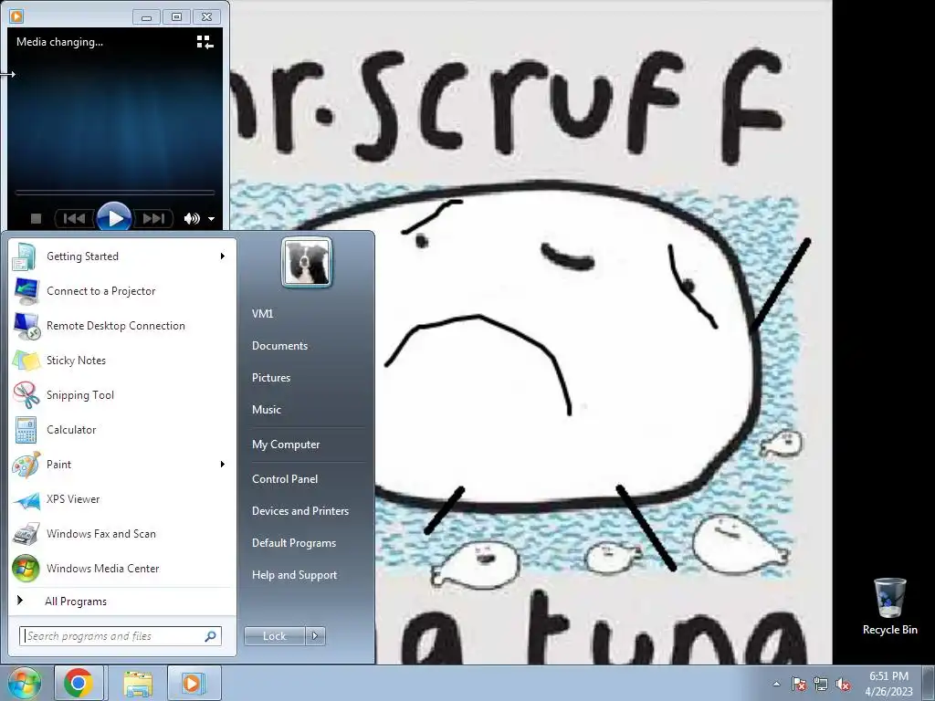Open the Paint entry

tap(121, 465)
